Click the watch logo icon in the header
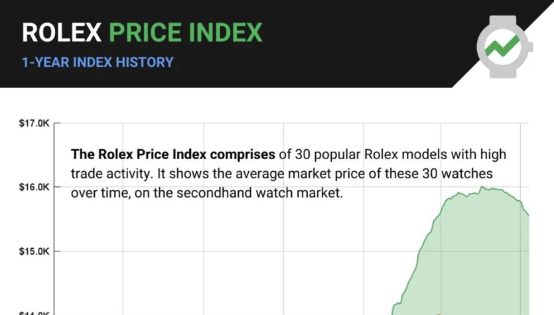This screenshot has width=554, height=315. coord(504,46)
